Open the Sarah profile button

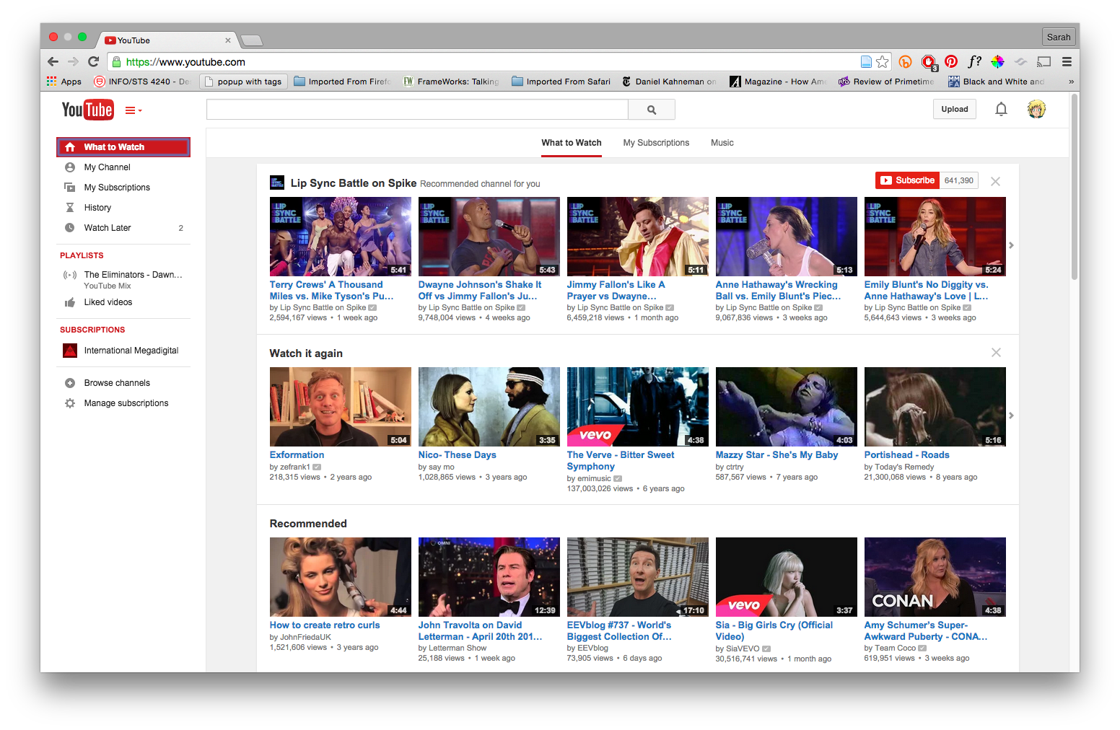(1059, 37)
